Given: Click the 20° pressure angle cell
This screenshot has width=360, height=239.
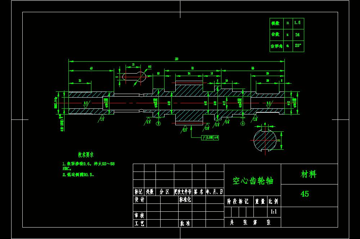Looking at the screenshot, I should tap(298, 46).
